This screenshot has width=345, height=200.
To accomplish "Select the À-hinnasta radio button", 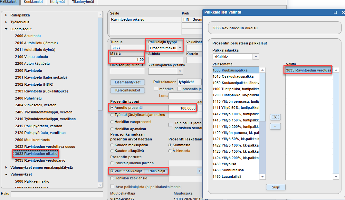I will (170, 151).
